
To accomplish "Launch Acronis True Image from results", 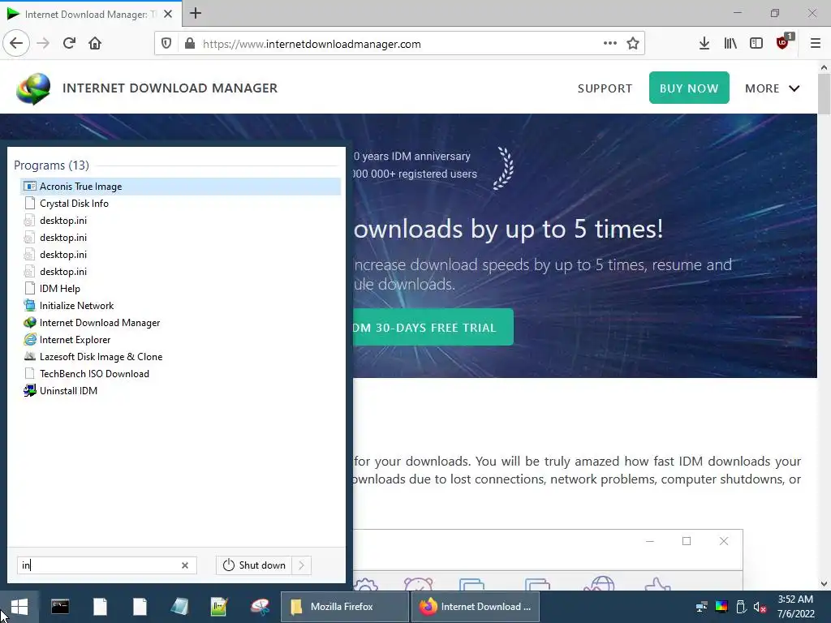I will [x=181, y=187].
